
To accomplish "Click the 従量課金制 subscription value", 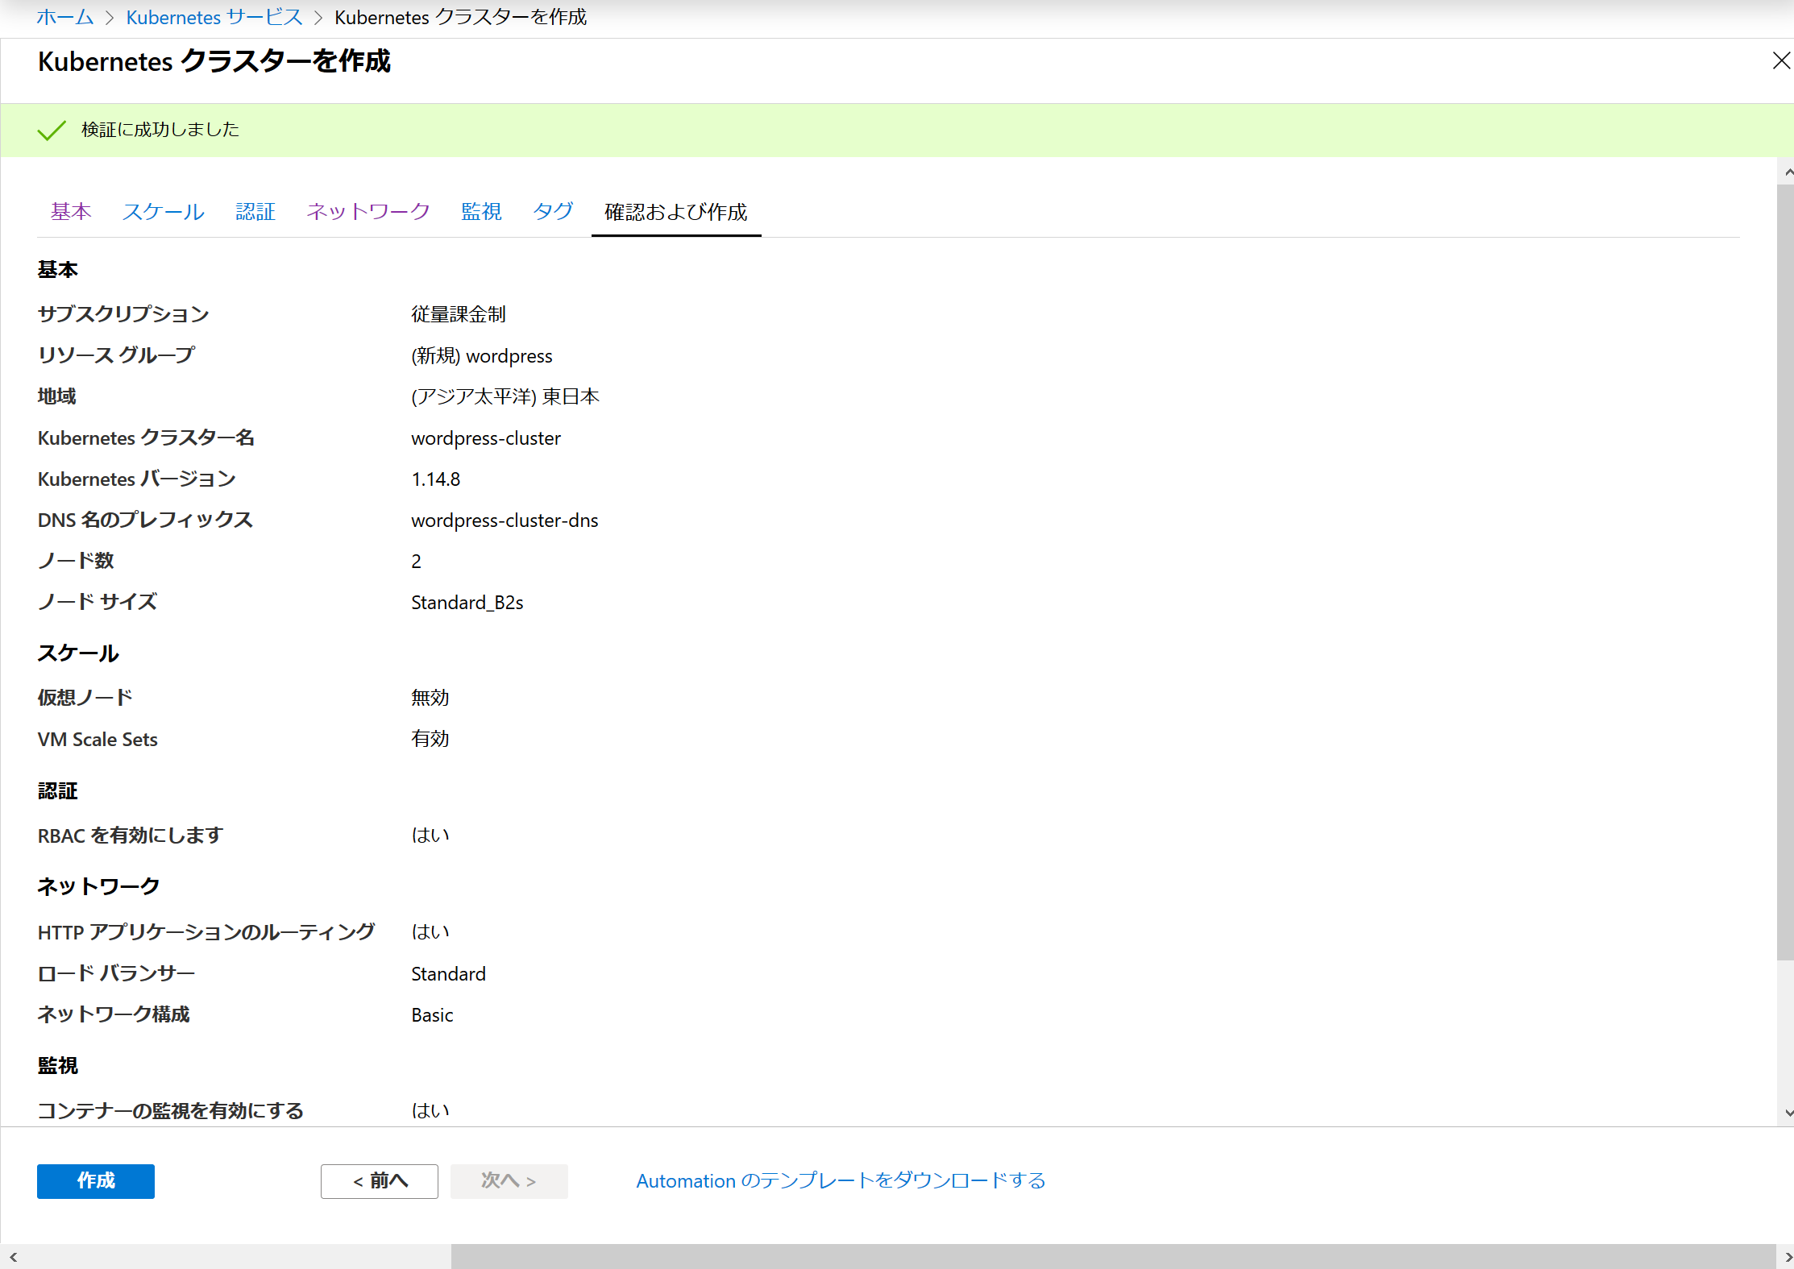I will point(459,314).
